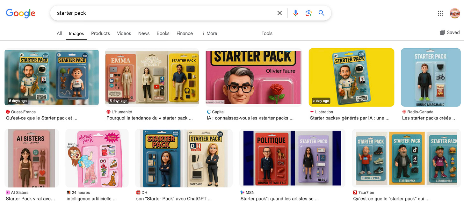Viewport: 464px width, 204px height.
Task: Open Google Lens image search icon
Action: pos(308,13)
